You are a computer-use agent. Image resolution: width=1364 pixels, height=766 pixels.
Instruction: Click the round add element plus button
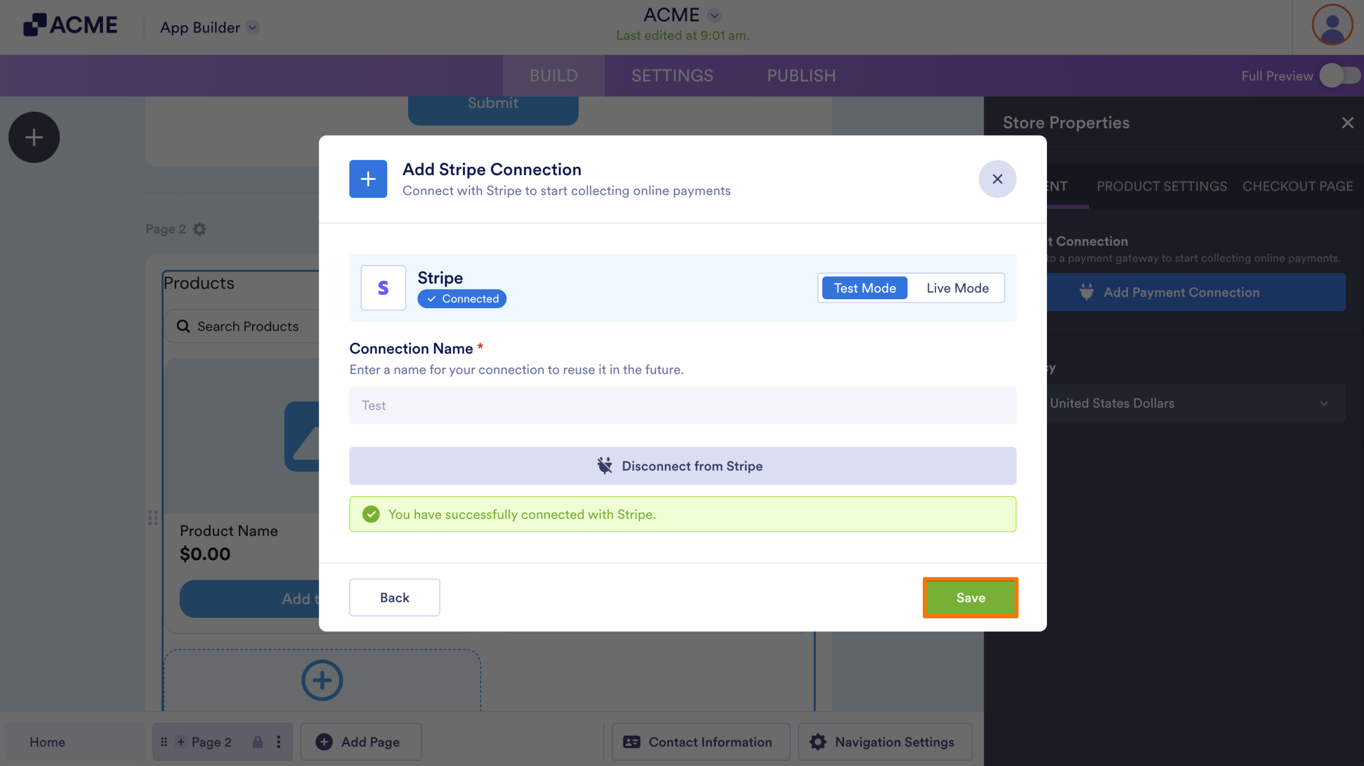point(34,137)
